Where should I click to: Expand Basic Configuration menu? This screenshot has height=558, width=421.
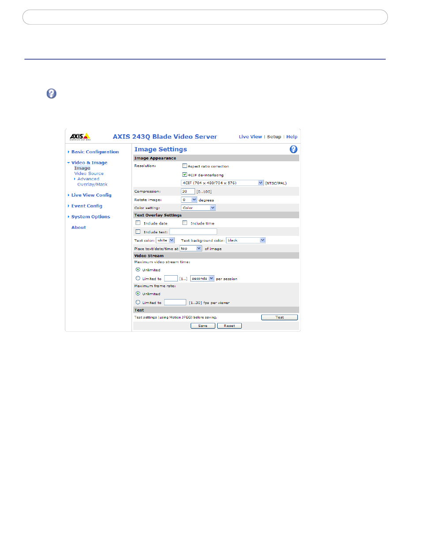[95, 152]
